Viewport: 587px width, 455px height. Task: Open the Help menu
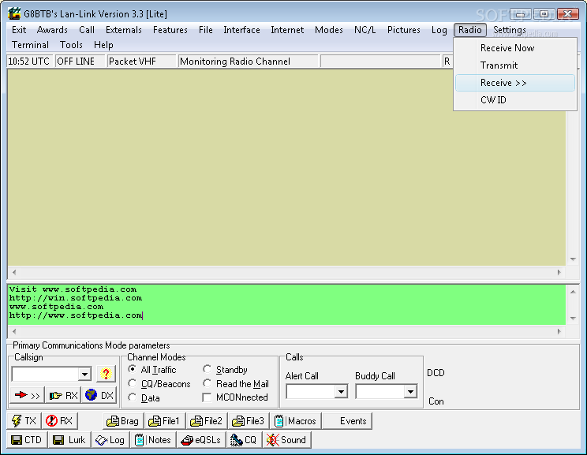tap(103, 45)
